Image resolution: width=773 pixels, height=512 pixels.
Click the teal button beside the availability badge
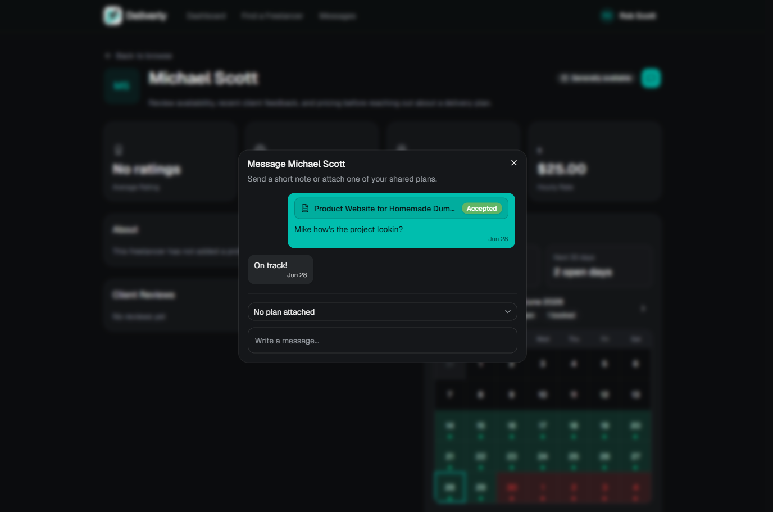coord(651,78)
